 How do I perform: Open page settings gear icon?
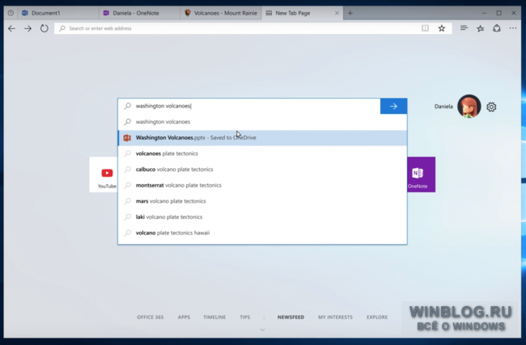(491, 107)
